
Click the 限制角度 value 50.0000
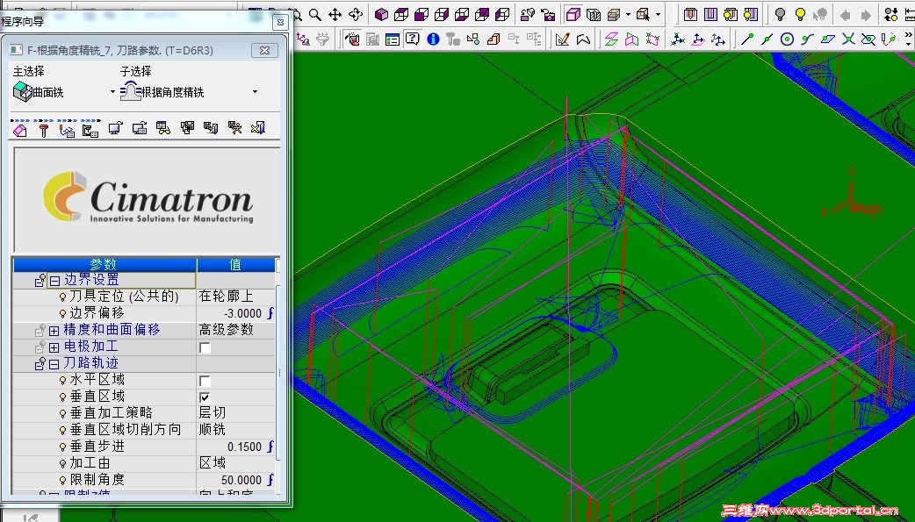tap(241, 480)
